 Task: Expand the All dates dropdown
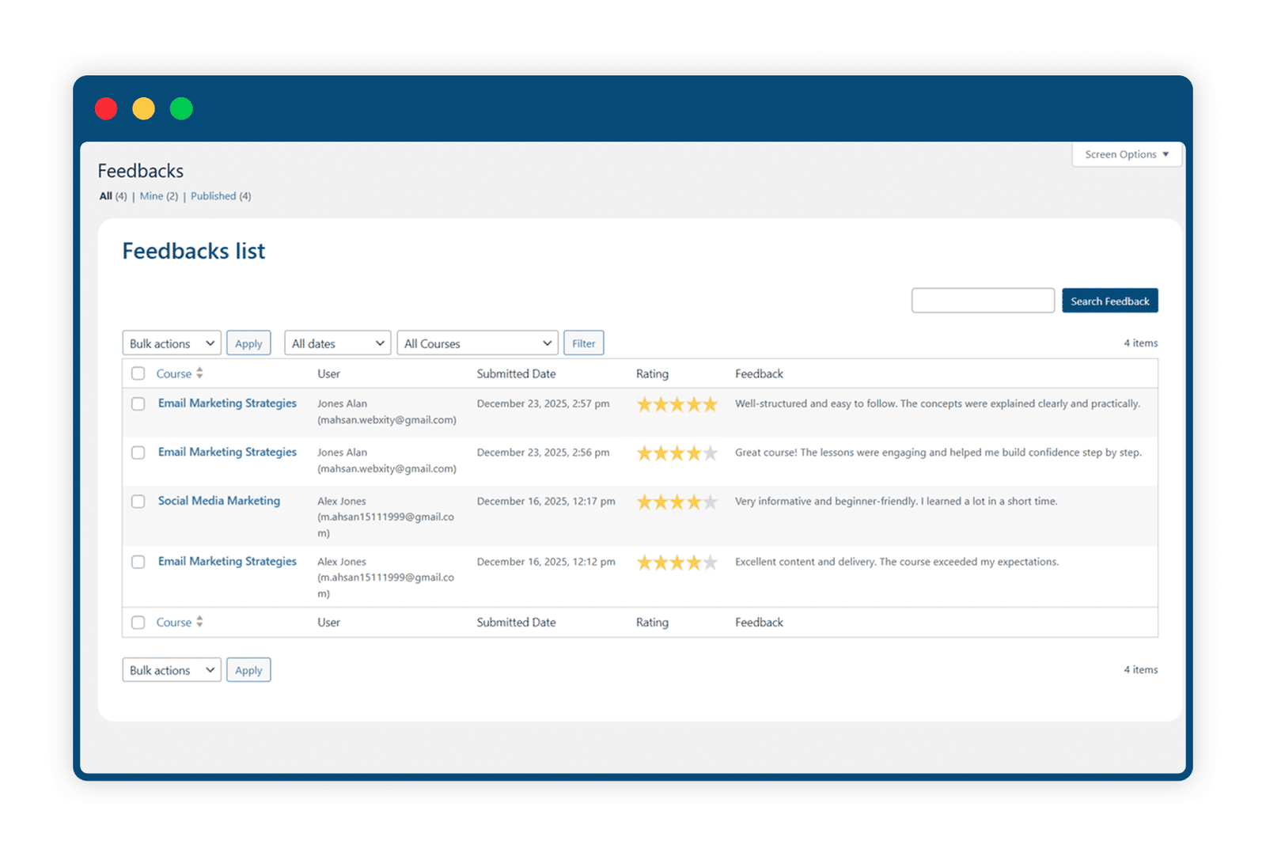[x=338, y=343]
